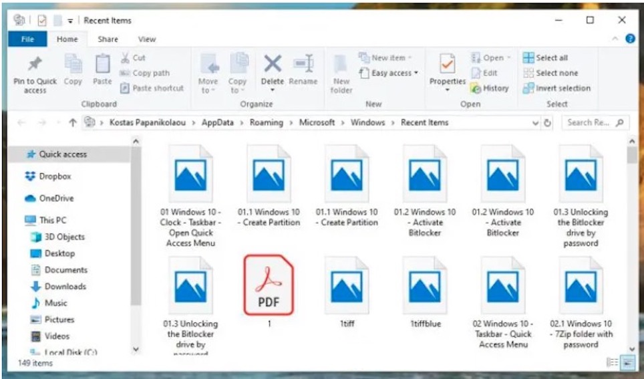
Task: Click the Search Recent Items field
Action: coord(595,122)
